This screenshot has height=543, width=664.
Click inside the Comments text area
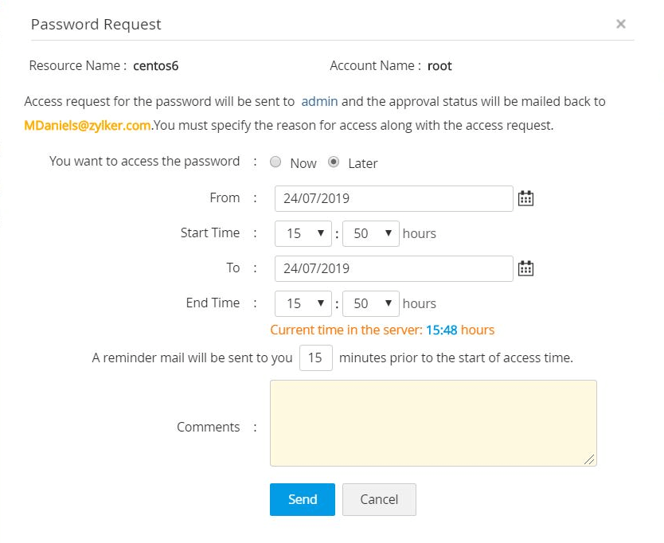click(x=433, y=423)
